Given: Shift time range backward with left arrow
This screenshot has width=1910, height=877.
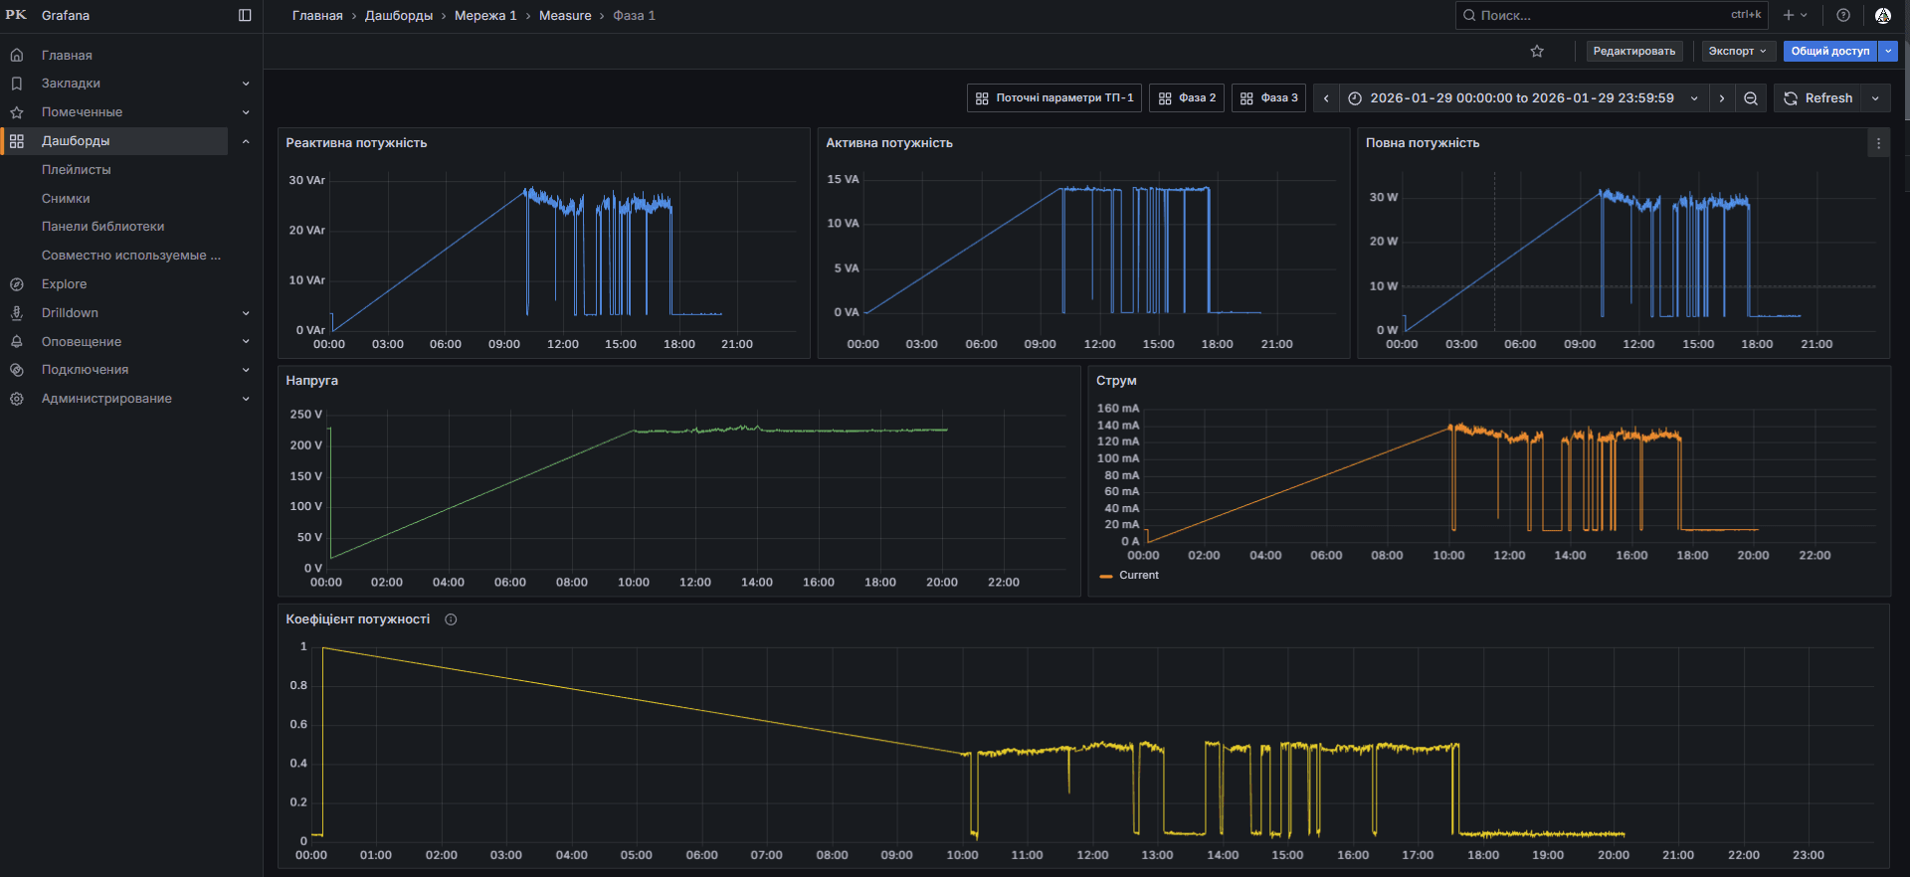Looking at the screenshot, I should click(x=1326, y=98).
